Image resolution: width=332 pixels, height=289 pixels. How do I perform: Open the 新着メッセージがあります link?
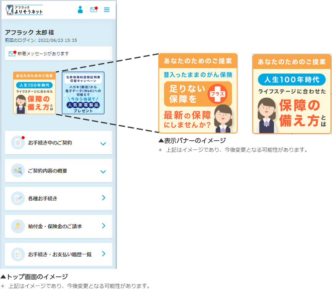coord(43,54)
